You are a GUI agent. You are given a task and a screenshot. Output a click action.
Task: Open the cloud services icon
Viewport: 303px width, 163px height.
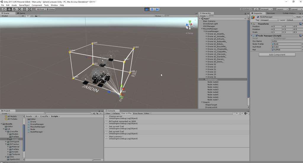pos(256,9)
